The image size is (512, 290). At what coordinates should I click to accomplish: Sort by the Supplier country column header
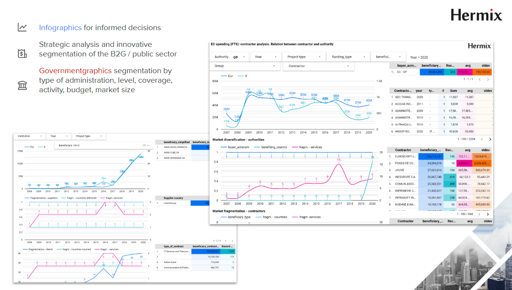(x=174, y=198)
